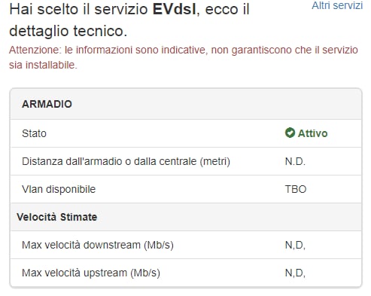The height and width of the screenshot is (296, 371).
Task: Click the green Attivo checkmark icon
Action: pyautogui.click(x=290, y=133)
